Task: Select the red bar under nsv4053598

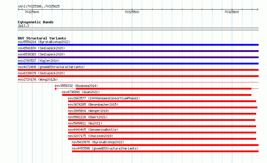Action: pos(165,151)
